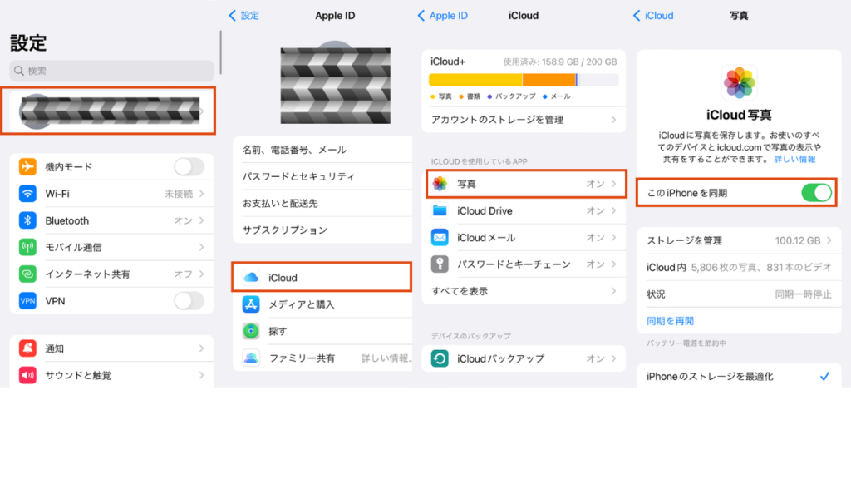The image size is (851, 479).
Task: Expand すべてを表示 via its chevron
Action: click(613, 291)
